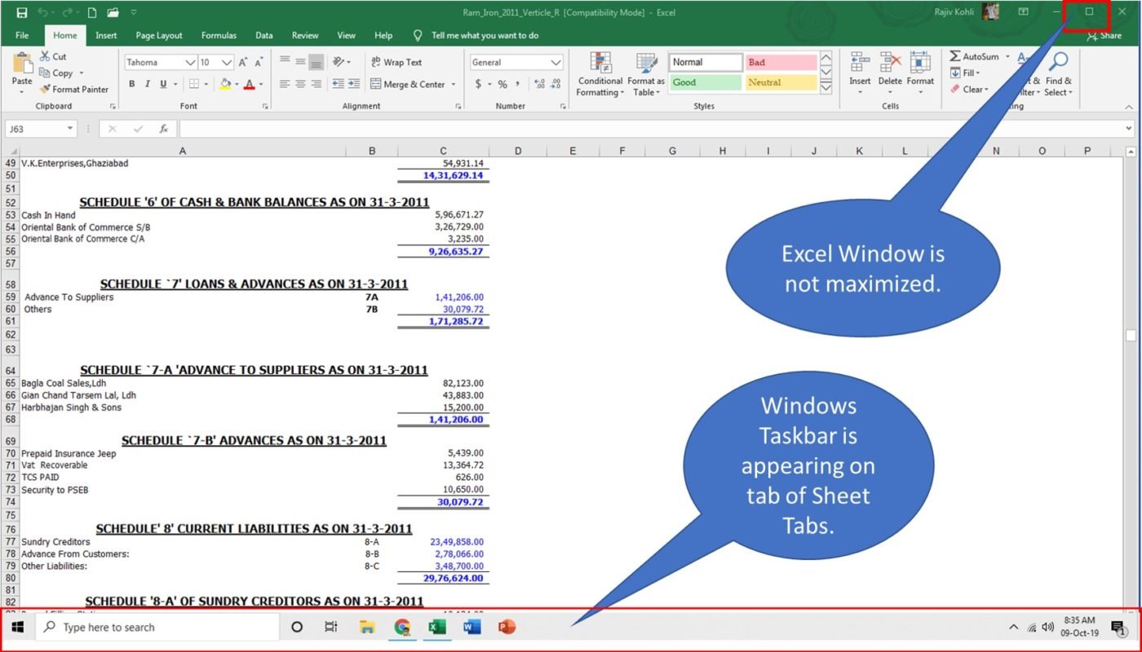The width and height of the screenshot is (1142, 652).
Task: Open the File tab
Action: [x=22, y=35]
